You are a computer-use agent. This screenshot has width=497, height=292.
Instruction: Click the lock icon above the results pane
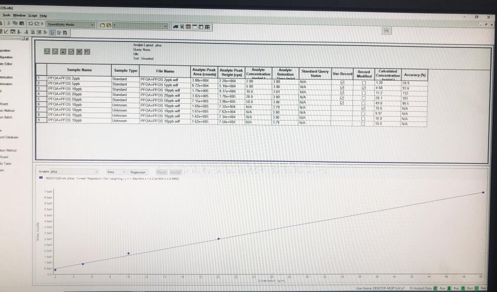[386, 31]
